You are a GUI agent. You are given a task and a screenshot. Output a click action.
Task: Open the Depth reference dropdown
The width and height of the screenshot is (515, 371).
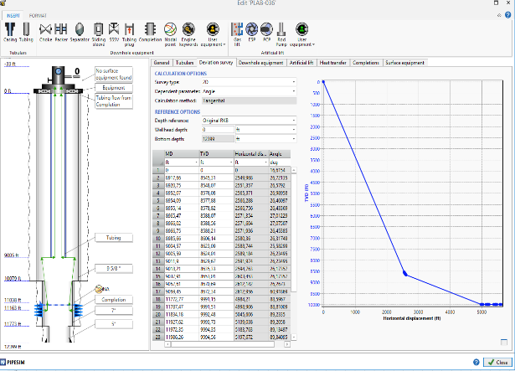pos(249,121)
